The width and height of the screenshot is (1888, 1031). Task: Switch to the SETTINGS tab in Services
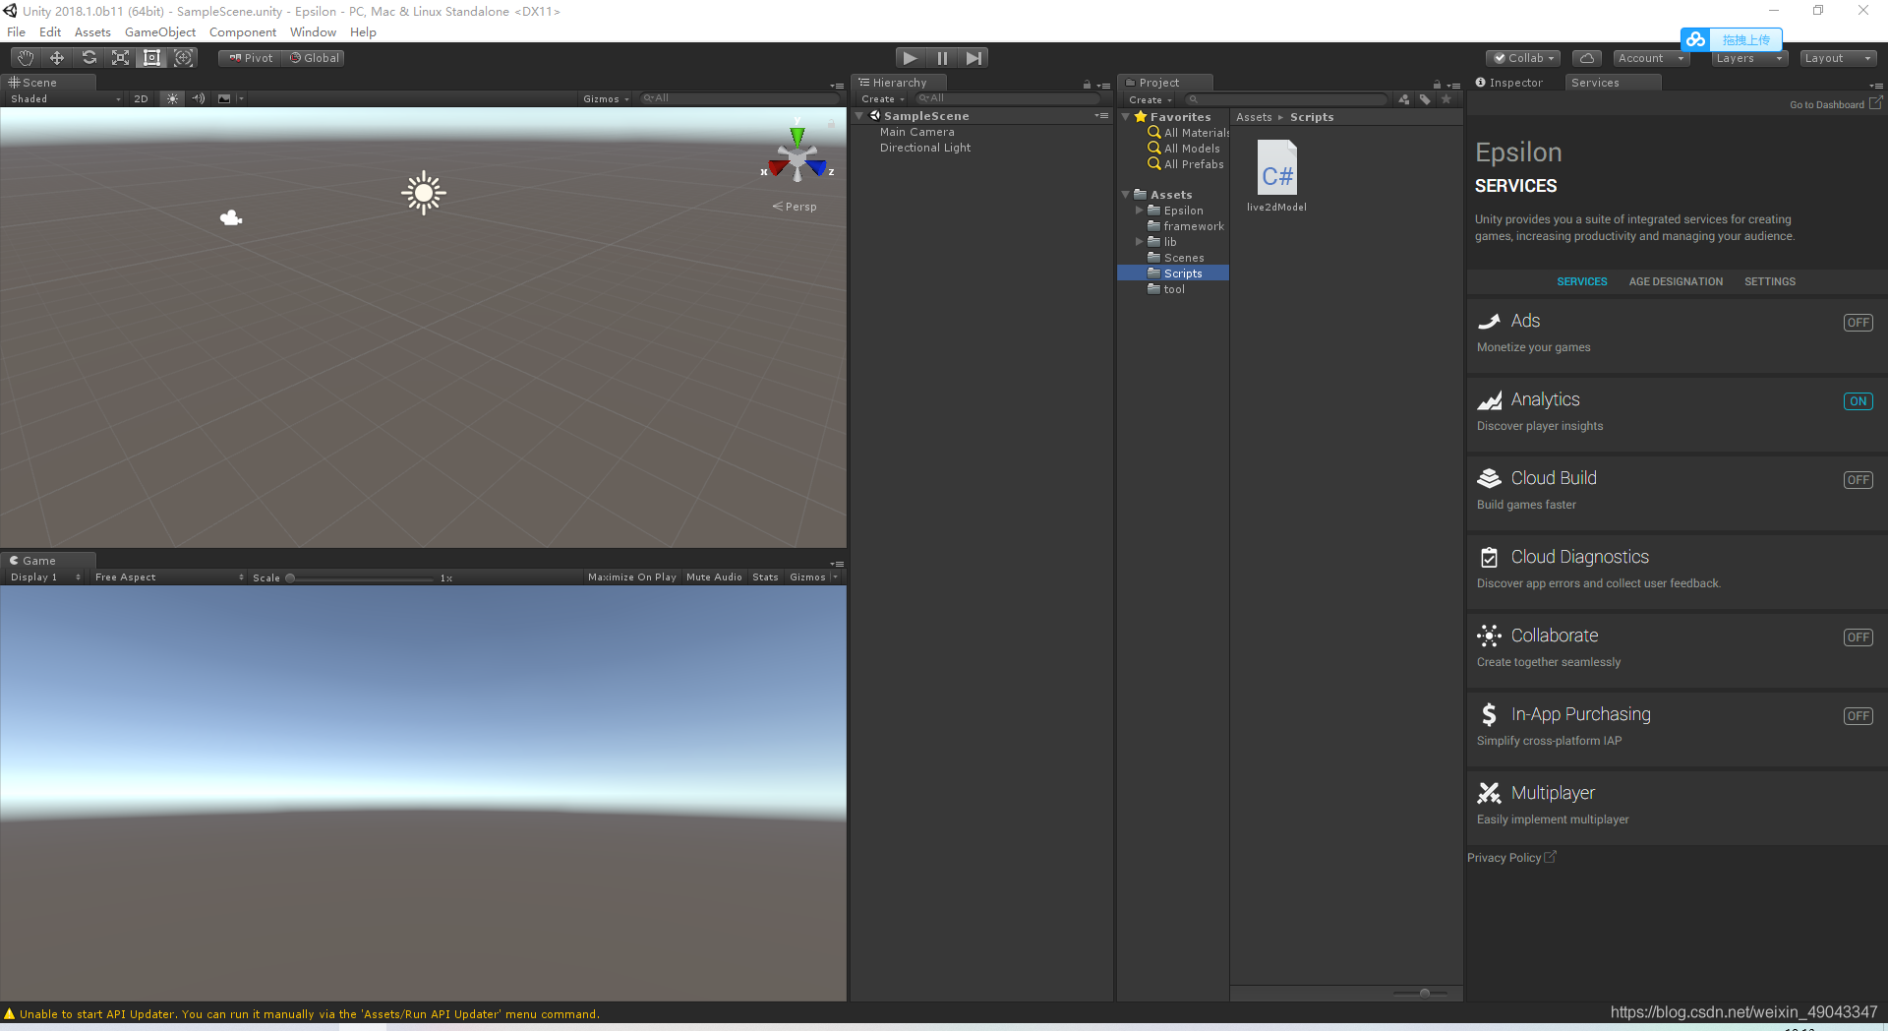1770,282
